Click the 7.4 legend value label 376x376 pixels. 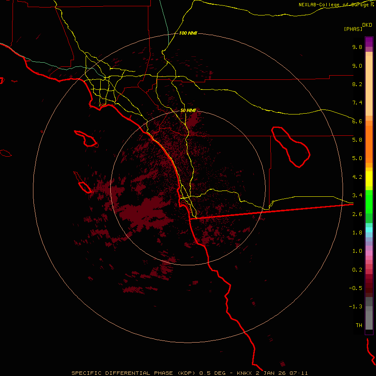[357, 103]
